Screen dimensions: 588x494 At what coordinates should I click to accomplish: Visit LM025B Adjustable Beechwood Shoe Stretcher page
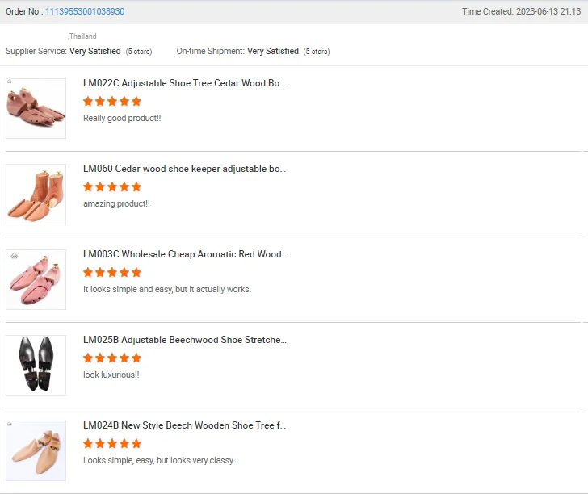184,340
